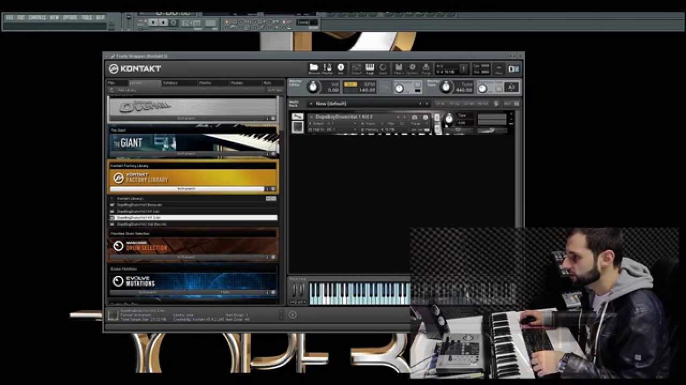Click the Maschine Drum Selection library banner
The width and height of the screenshot is (686, 385).
pyautogui.click(x=193, y=246)
